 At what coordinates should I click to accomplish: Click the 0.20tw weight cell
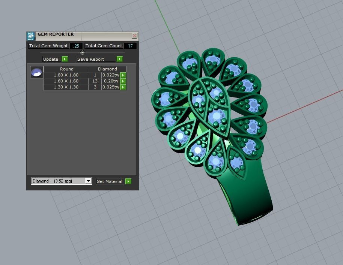pyautogui.click(x=111, y=81)
